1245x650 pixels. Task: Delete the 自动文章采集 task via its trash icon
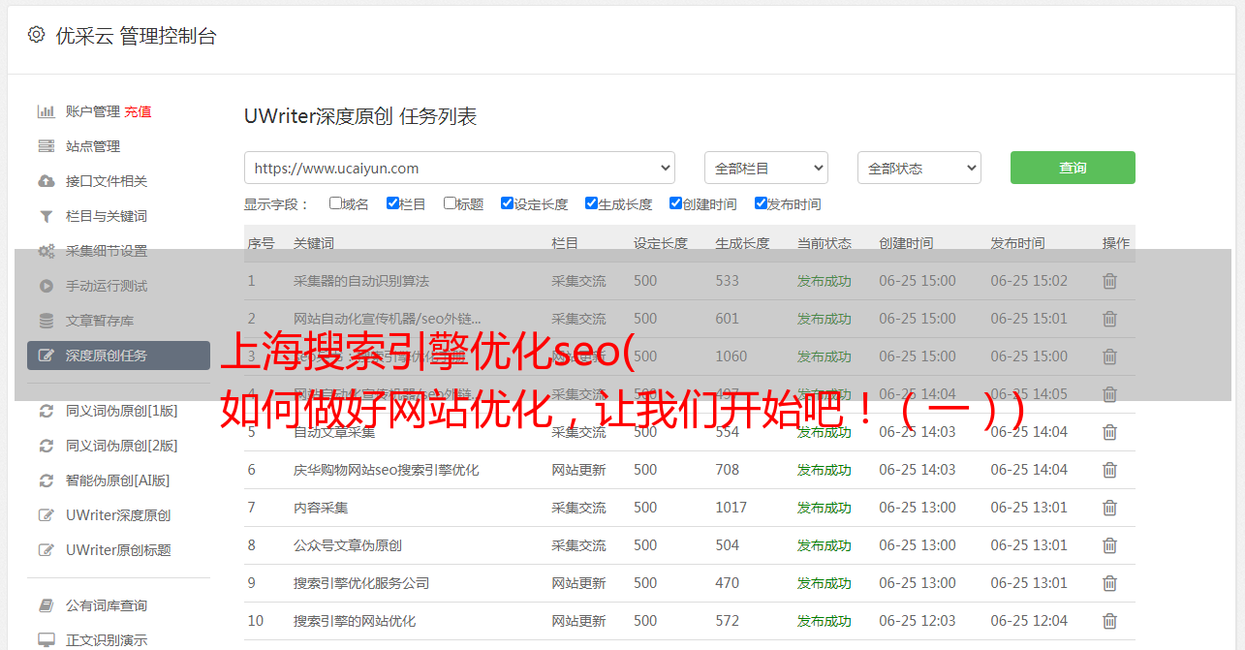point(1109,432)
